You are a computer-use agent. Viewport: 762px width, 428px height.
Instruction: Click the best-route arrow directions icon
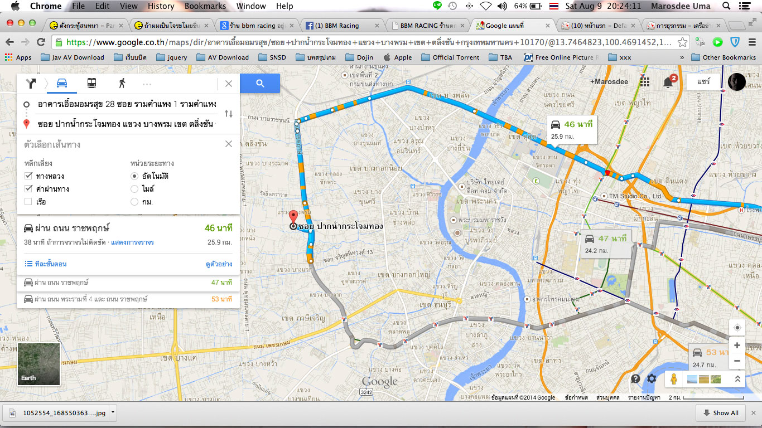pyautogui.click(x=31, y=84)
